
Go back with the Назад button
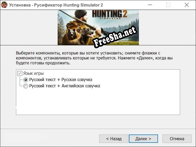pos(114,139)
